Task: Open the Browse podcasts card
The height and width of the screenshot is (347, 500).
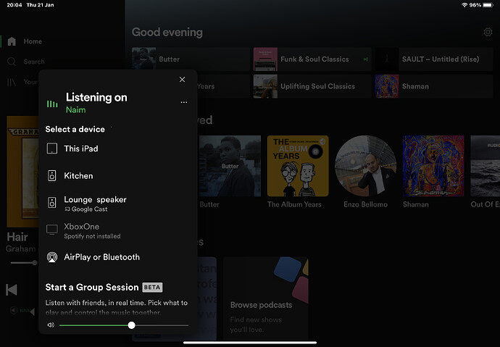Action: [266, 298]
